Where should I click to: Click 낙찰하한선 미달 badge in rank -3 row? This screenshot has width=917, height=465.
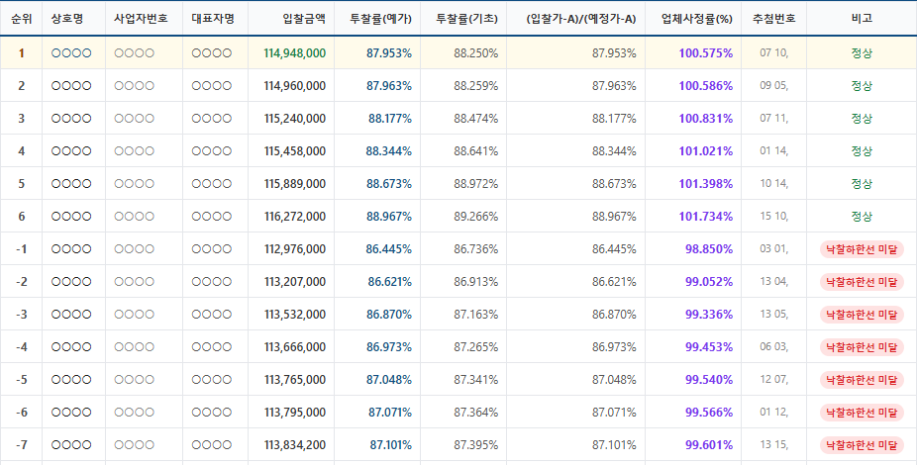[x=862, y=315]
